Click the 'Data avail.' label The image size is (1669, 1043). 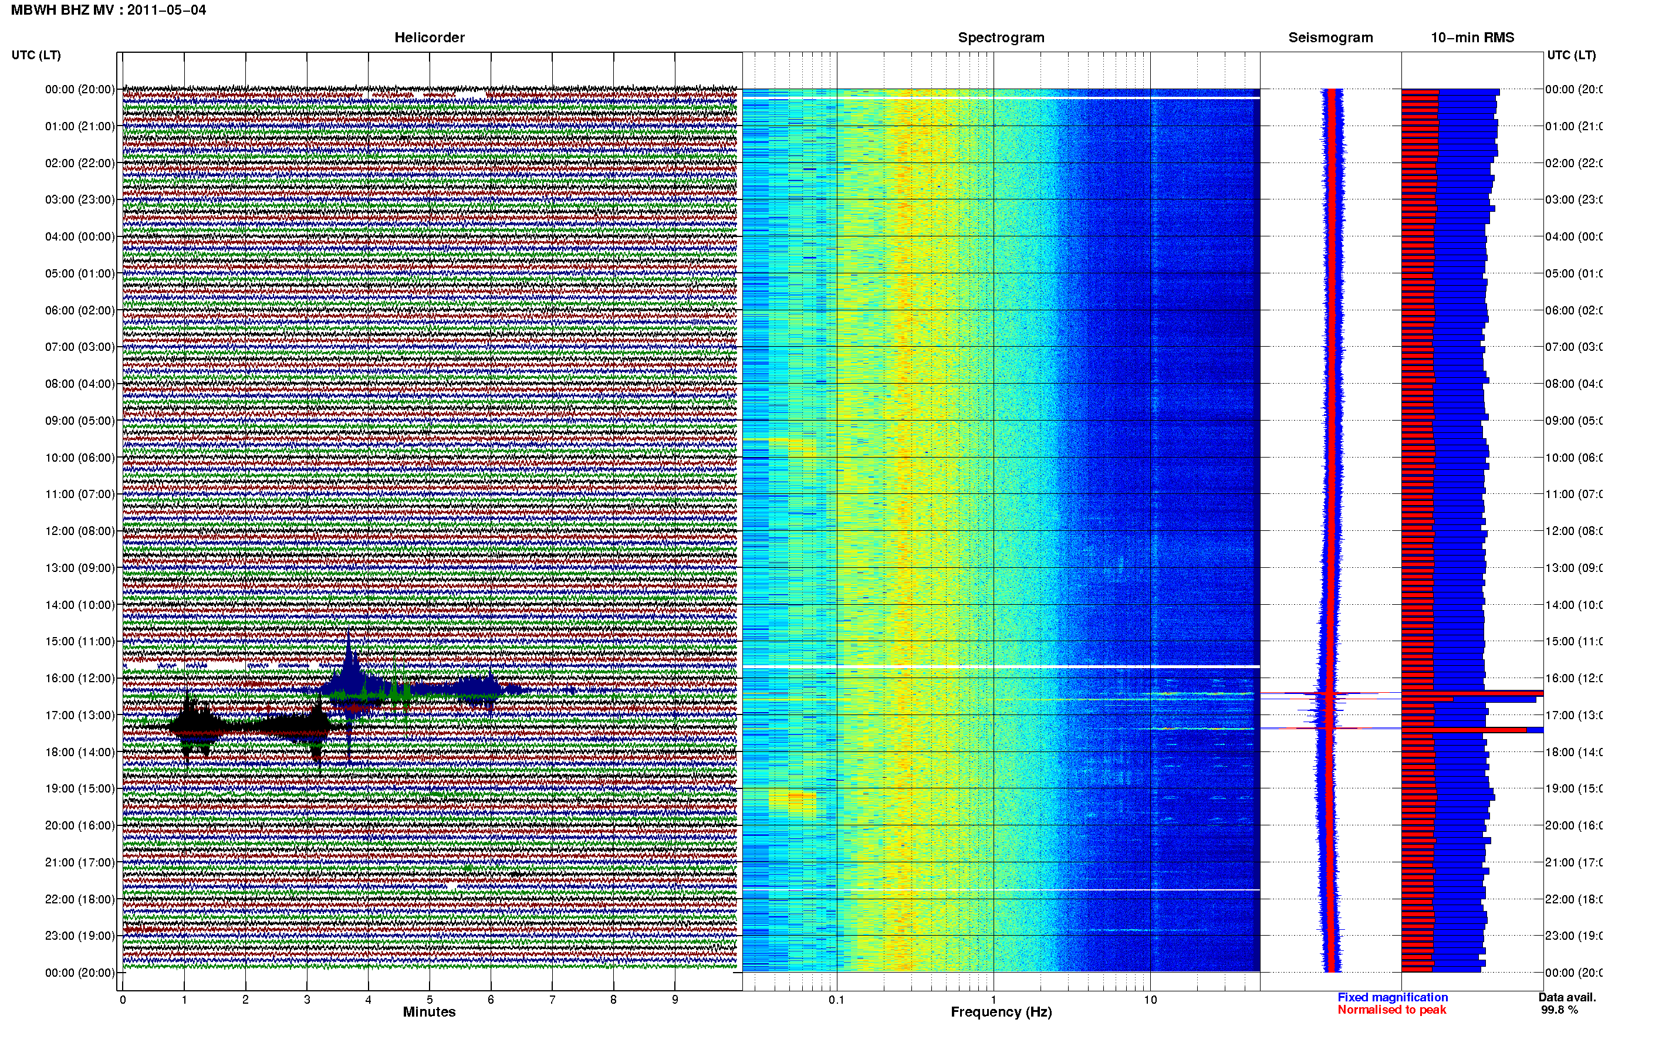(1567, 997)
